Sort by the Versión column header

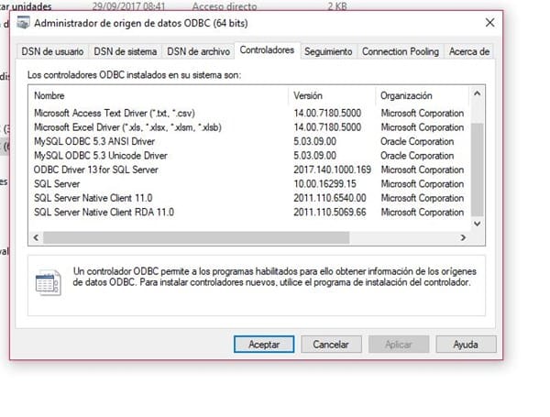coord(333,95)
